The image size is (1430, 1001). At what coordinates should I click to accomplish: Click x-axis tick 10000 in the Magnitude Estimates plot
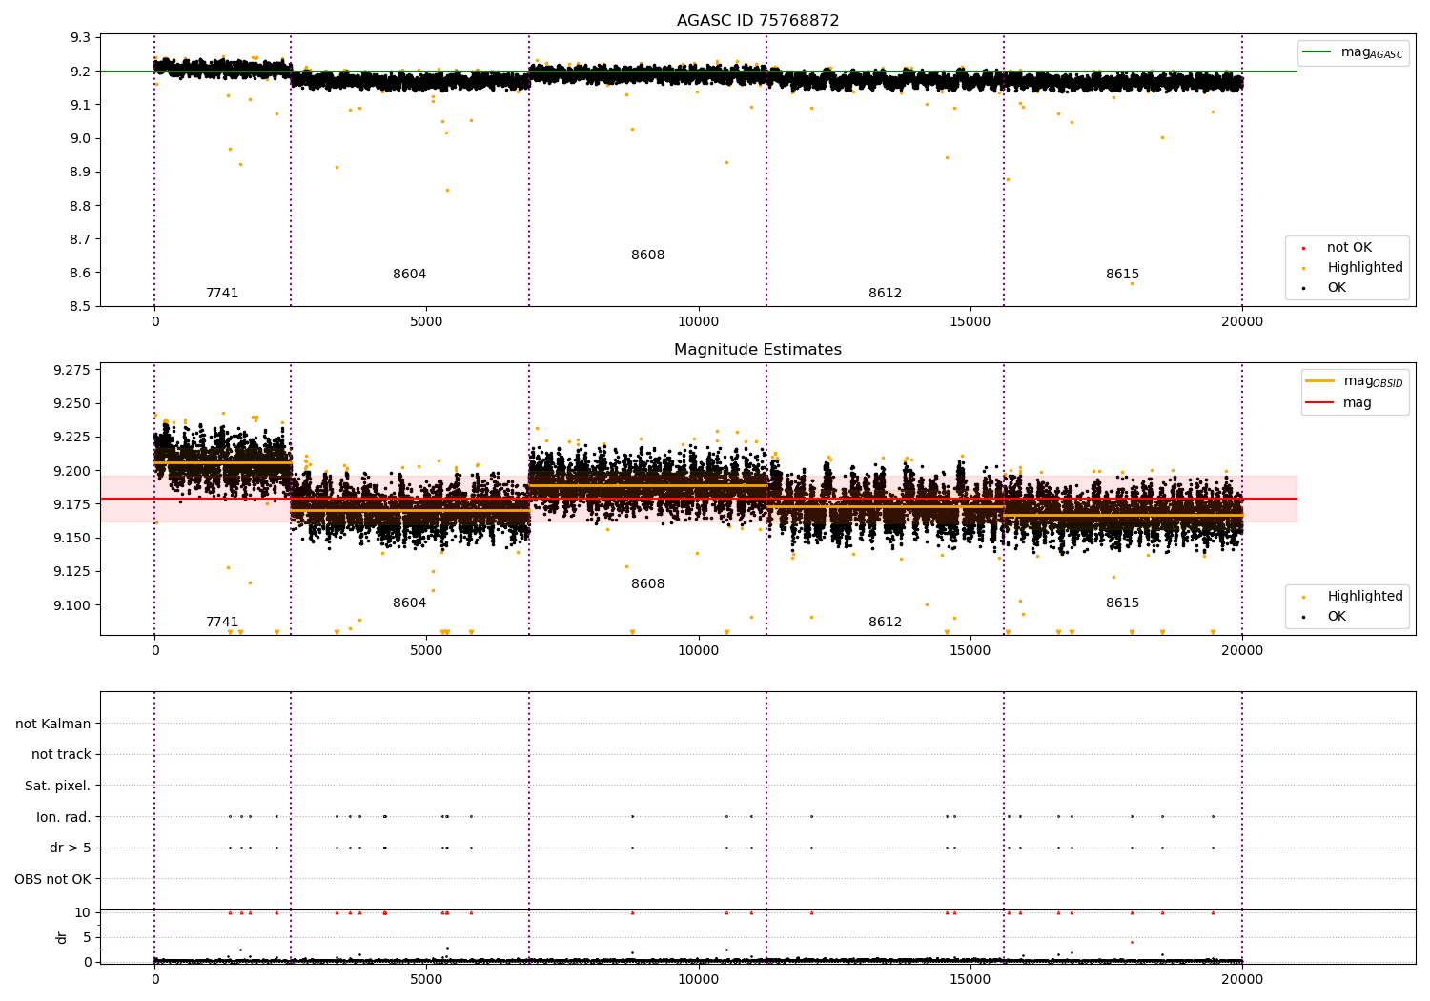click(699, 651)
